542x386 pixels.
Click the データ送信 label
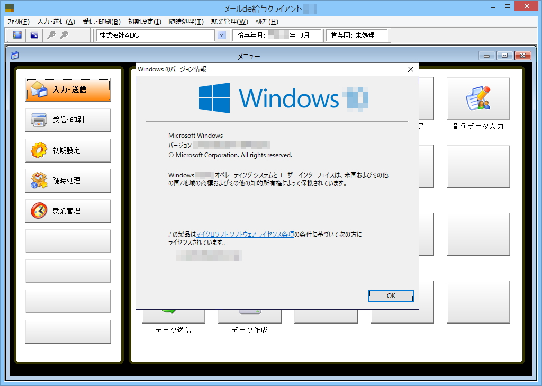pos(173,330)
